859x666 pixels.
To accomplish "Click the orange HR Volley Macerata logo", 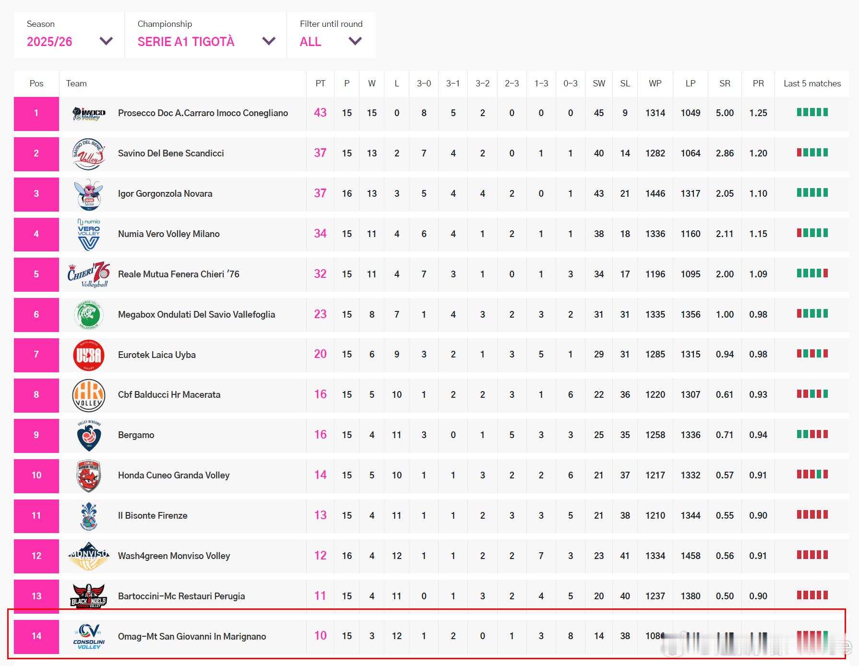I will (89, 395).
